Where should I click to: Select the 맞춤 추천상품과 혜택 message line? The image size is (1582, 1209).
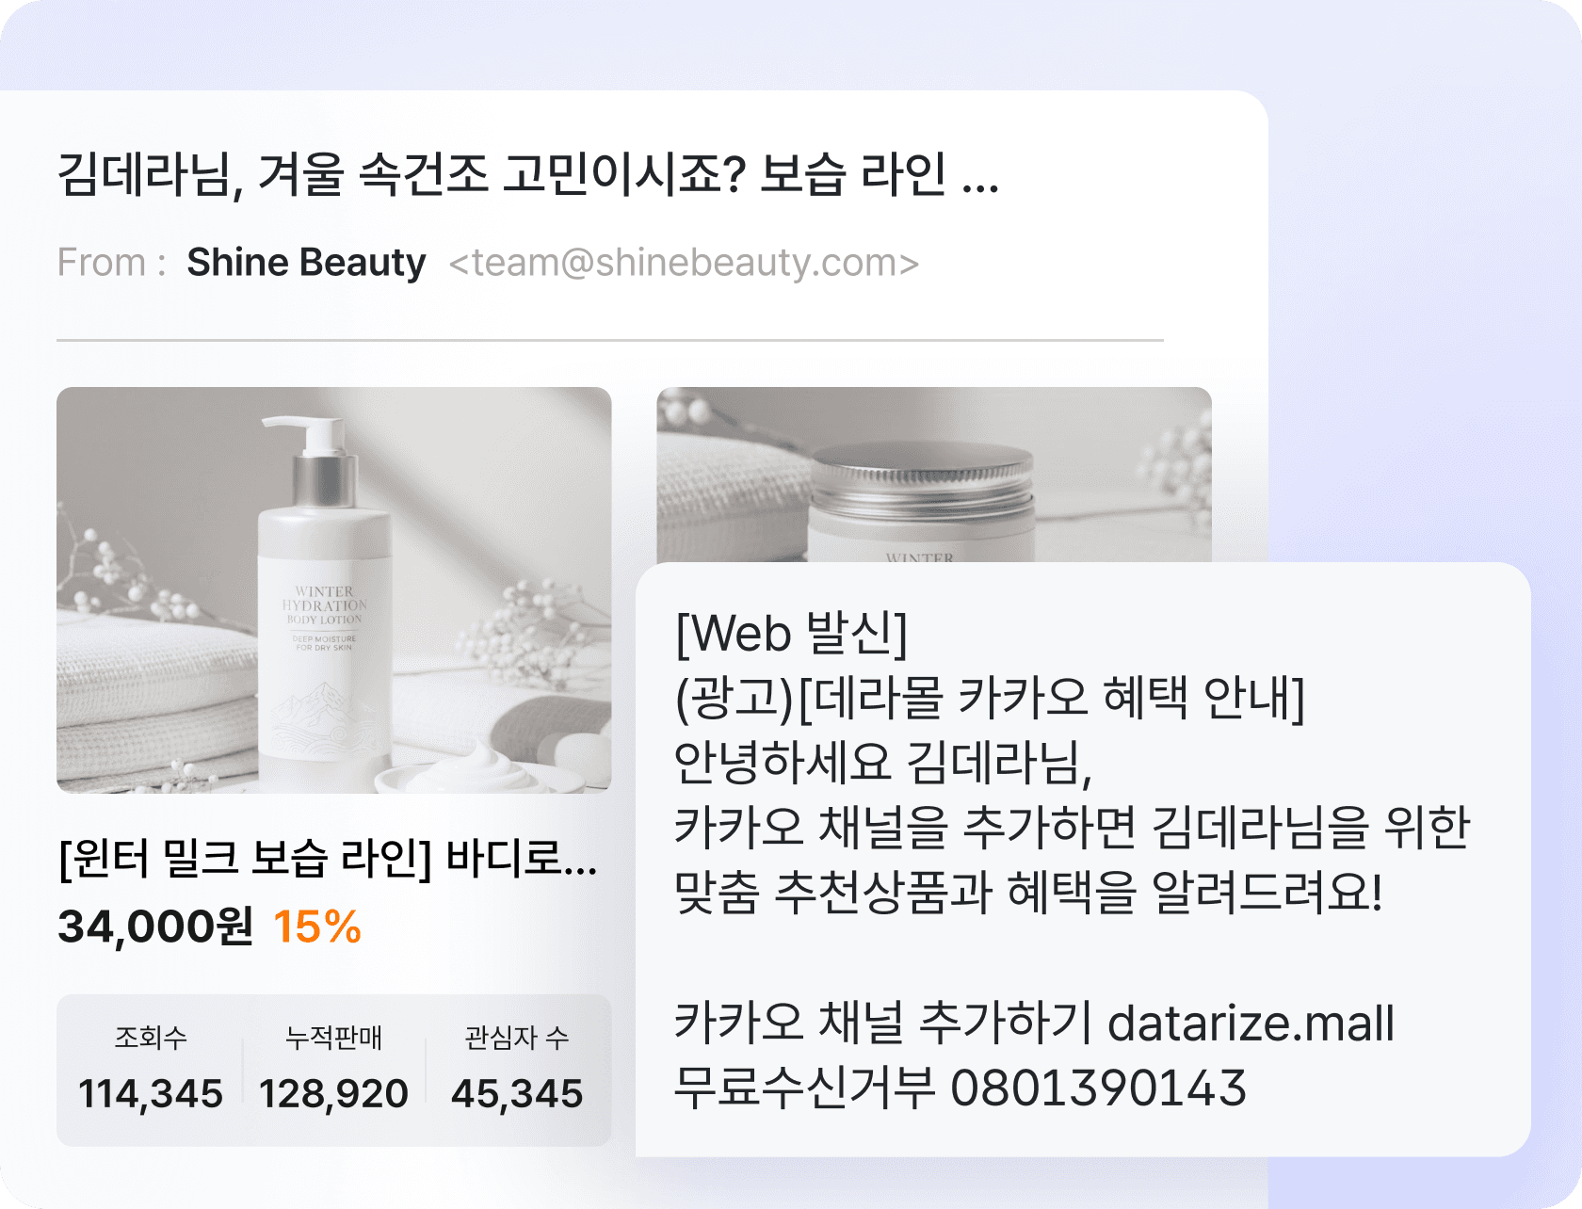click(1028, 893)
